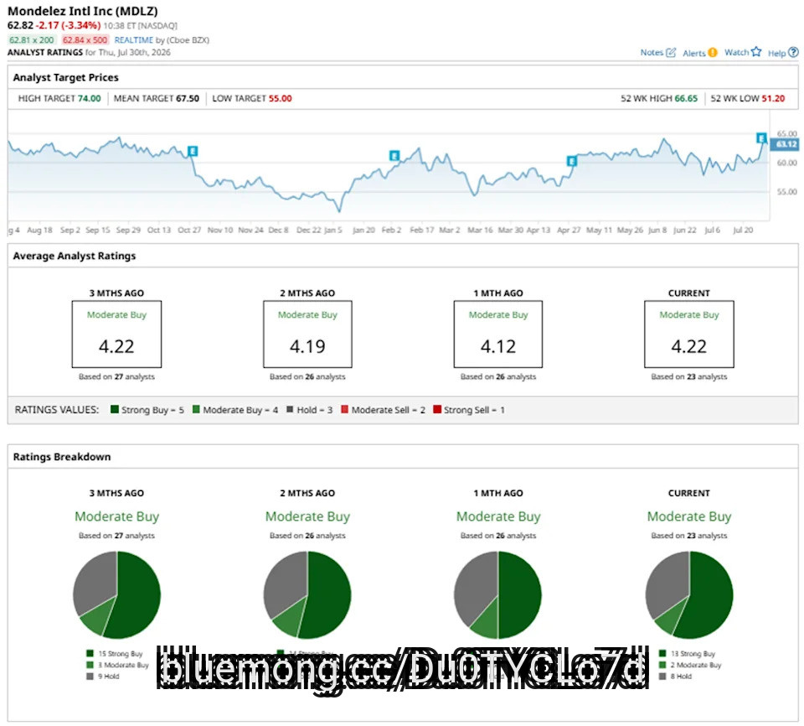804x726 pixels.
Task: Open the Notes link
Action: (x=652, y=52)
